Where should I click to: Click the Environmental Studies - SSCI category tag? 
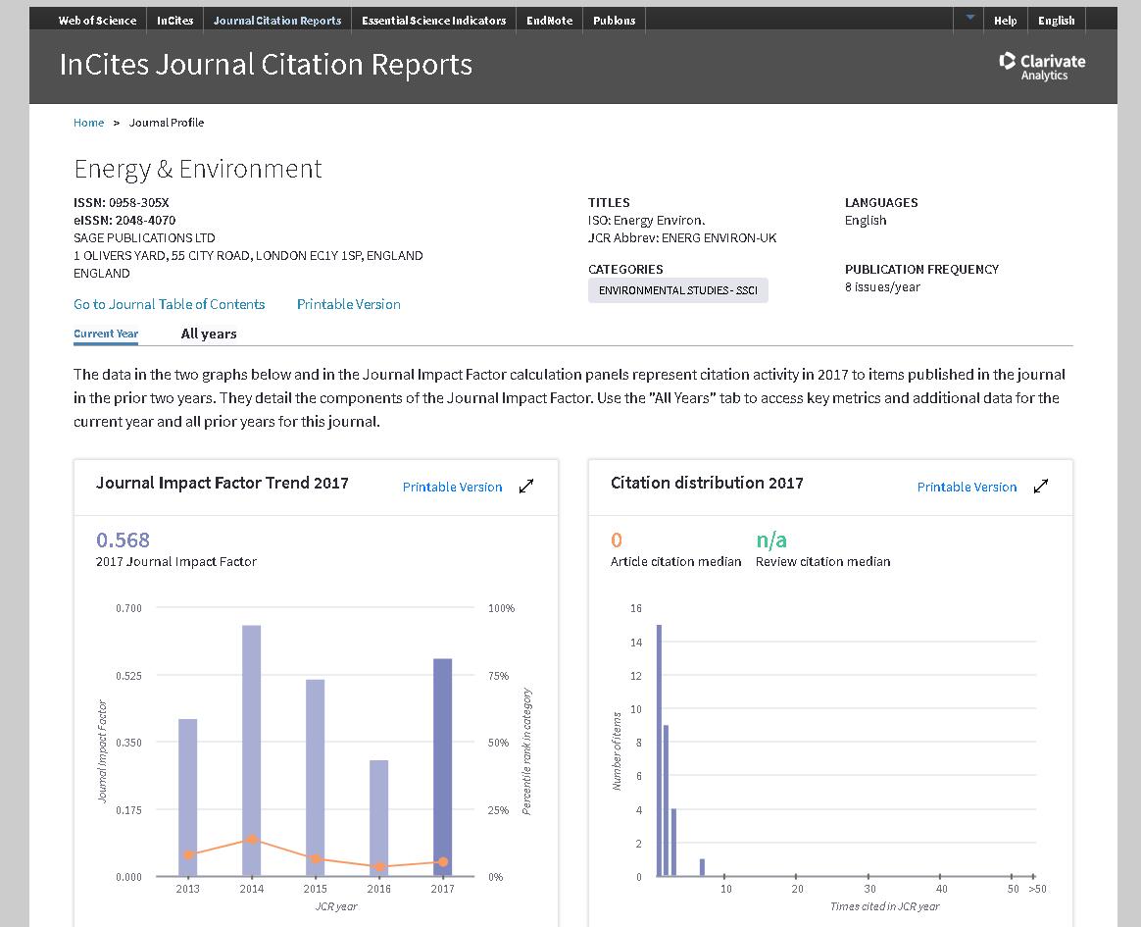677,290
